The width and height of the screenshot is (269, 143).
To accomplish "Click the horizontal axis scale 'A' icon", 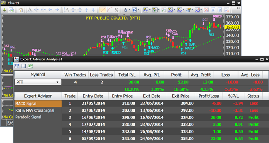I will (30, 10).
